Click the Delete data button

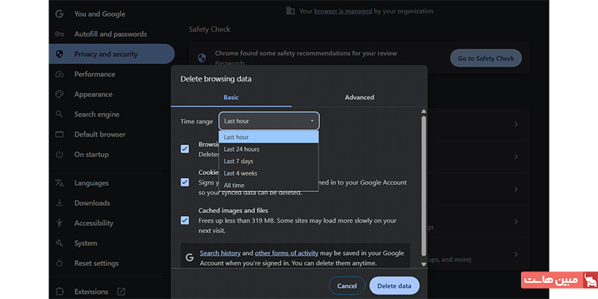click(x=395, y=286)
